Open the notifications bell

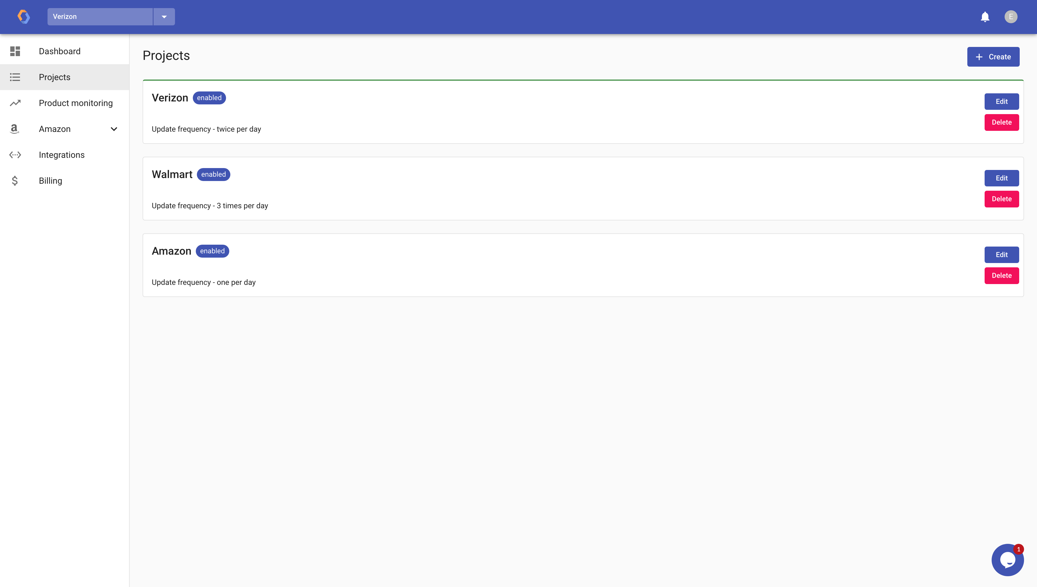(985, 16)
